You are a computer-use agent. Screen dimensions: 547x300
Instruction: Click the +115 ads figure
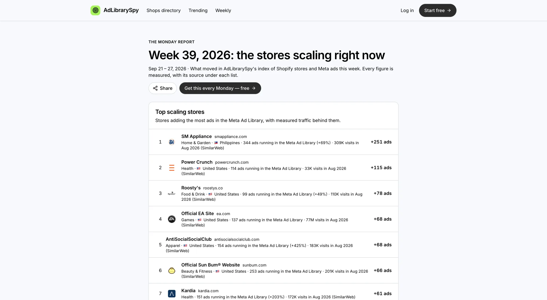381,168
